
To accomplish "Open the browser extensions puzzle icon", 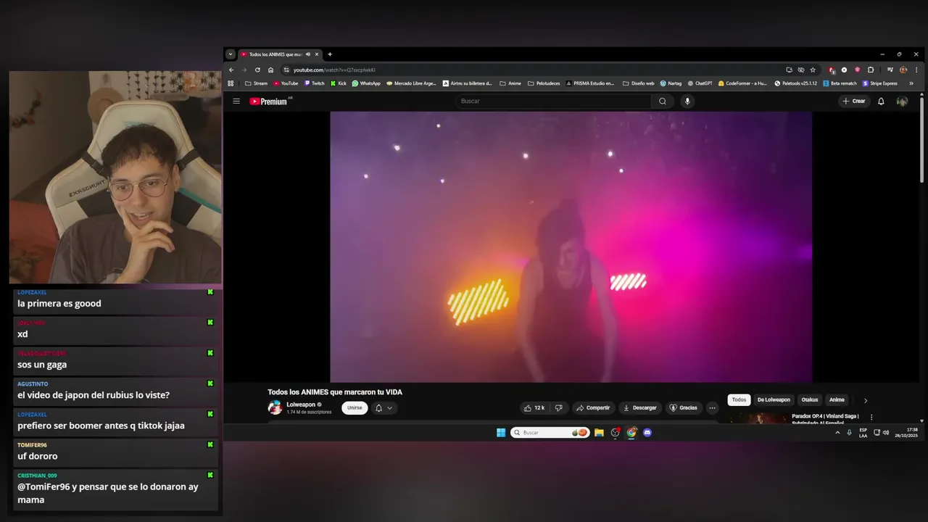I will click(871, 70).
